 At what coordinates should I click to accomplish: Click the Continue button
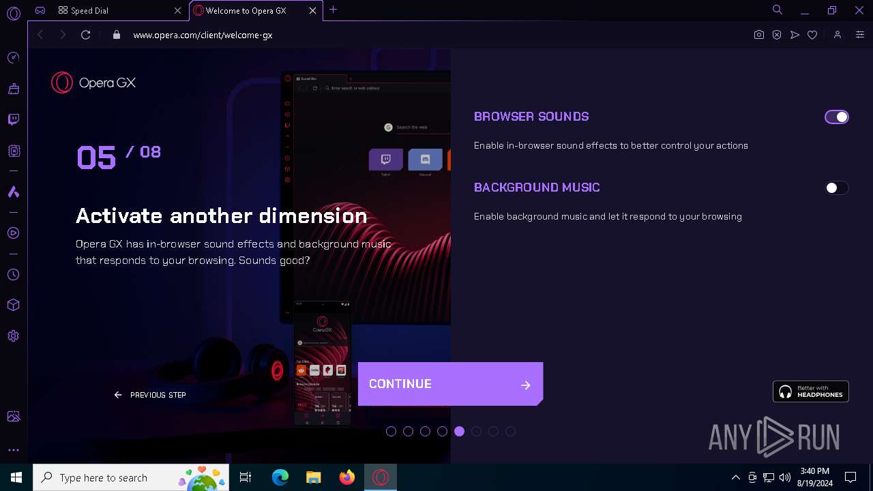(x=450, y=384)
